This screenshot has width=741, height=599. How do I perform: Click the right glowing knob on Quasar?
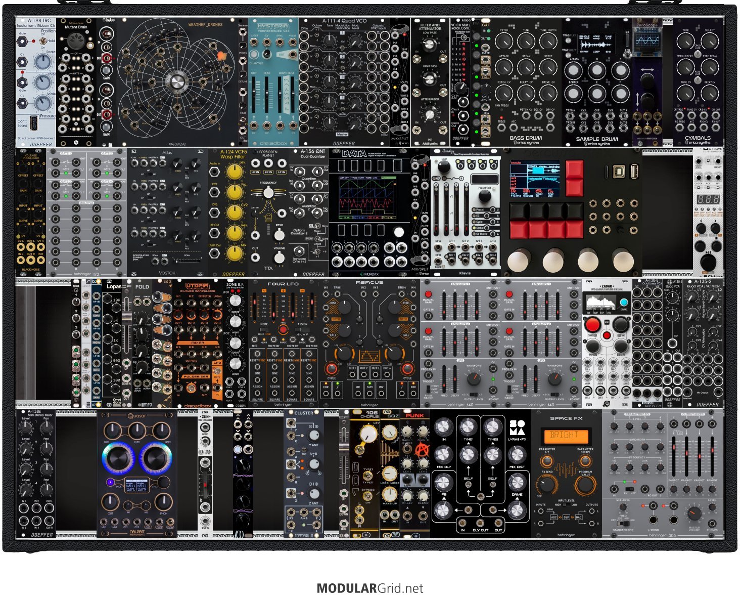click(x=155, y=457)
